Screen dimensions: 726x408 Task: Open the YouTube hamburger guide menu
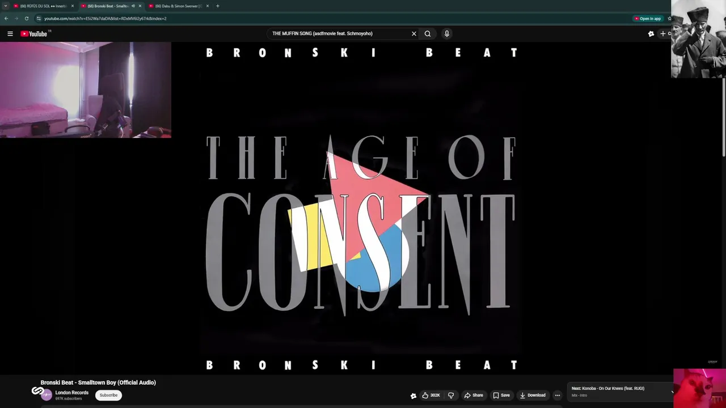point(10,34)
